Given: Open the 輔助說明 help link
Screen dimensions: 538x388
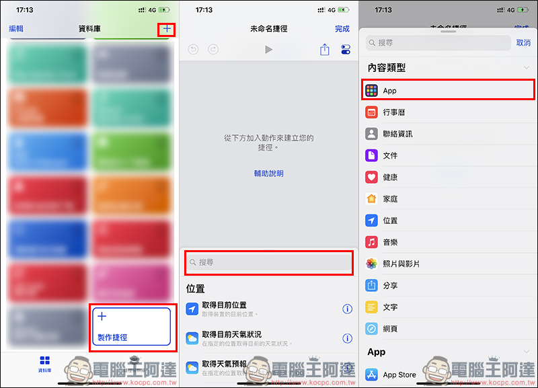Looking at the screenshot, I should click(x=268, y=173).
